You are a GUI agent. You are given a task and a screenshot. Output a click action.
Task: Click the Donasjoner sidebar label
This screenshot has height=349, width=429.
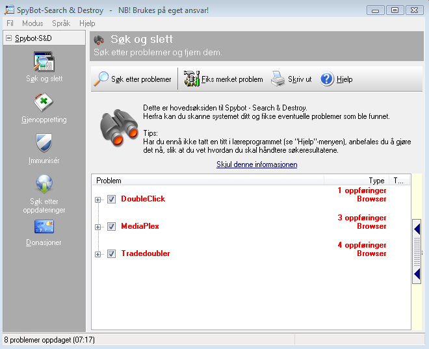coord(44,242)
